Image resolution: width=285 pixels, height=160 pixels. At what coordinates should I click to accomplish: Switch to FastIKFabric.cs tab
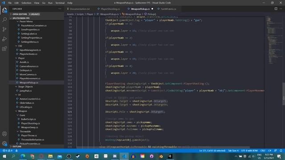[168, 9]
